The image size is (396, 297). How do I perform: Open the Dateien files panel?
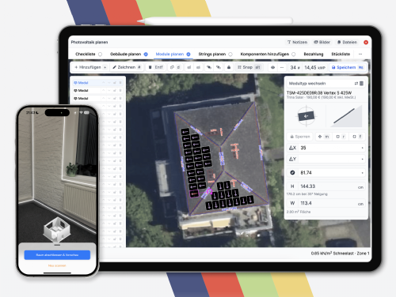pos(347,42)
